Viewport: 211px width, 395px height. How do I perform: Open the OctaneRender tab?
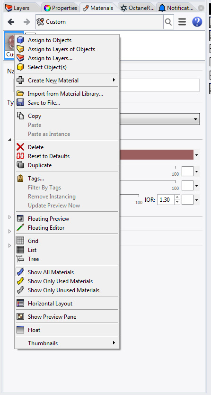[x=137, y=8]
